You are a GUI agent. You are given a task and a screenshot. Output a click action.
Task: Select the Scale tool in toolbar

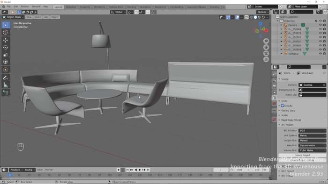(6, 55)
